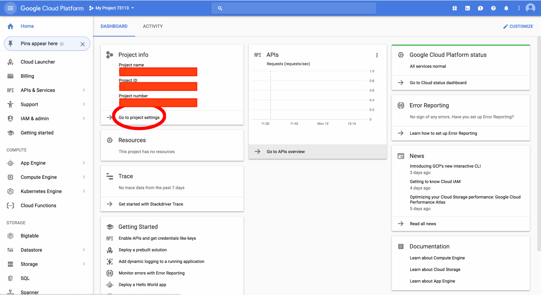Expand the Compute Engine submenu
This screenshot has width=541, height=295.
point(84,177)
